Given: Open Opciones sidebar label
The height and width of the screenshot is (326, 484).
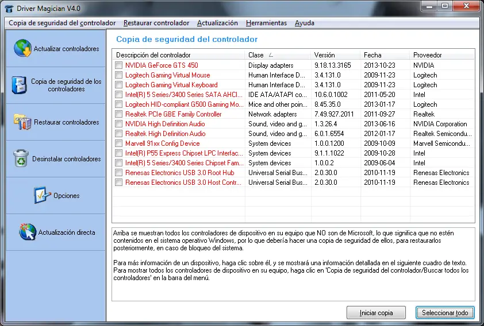Looking at the screenshot, I should click(x=66, y=195).
